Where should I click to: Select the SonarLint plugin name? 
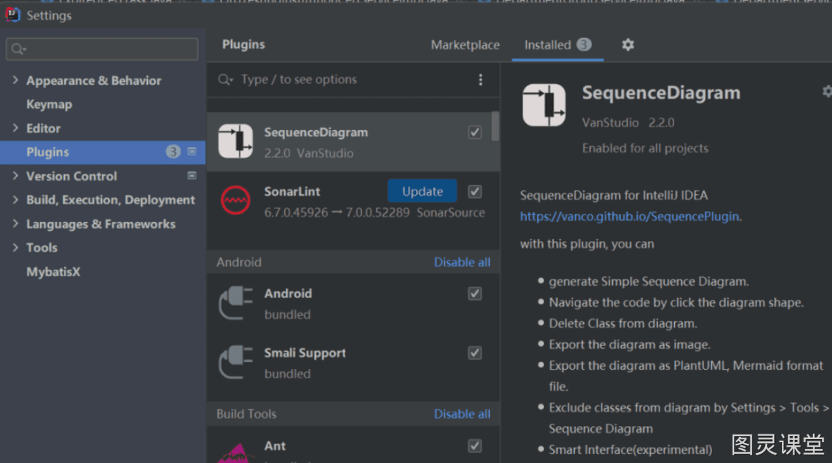pos(292,192)
